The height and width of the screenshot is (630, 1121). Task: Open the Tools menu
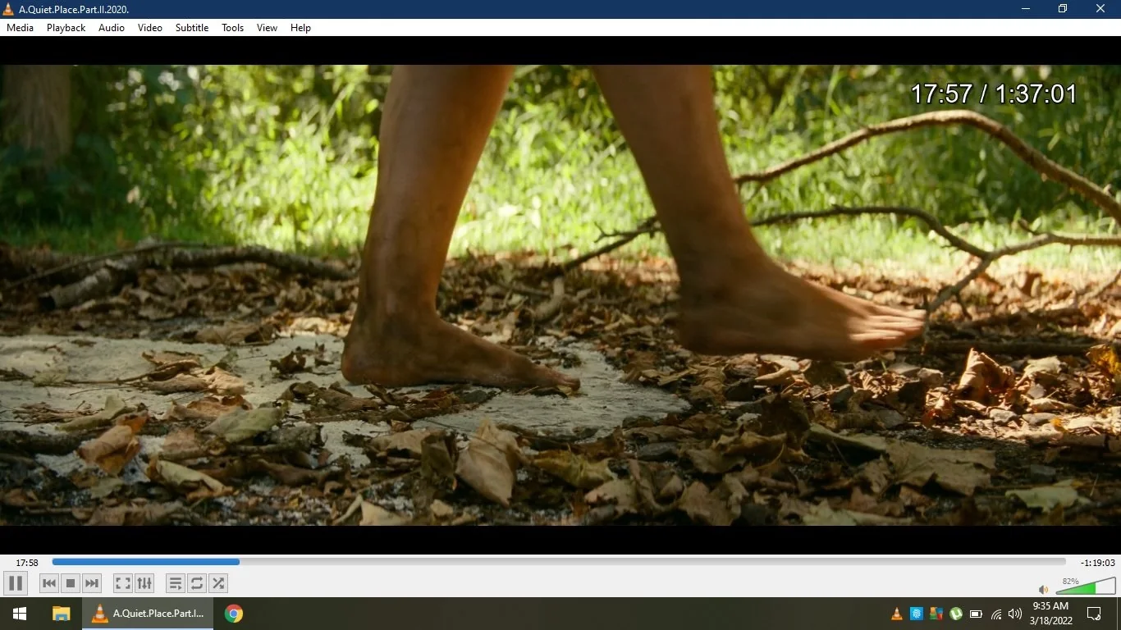click(x=233, y=28)
